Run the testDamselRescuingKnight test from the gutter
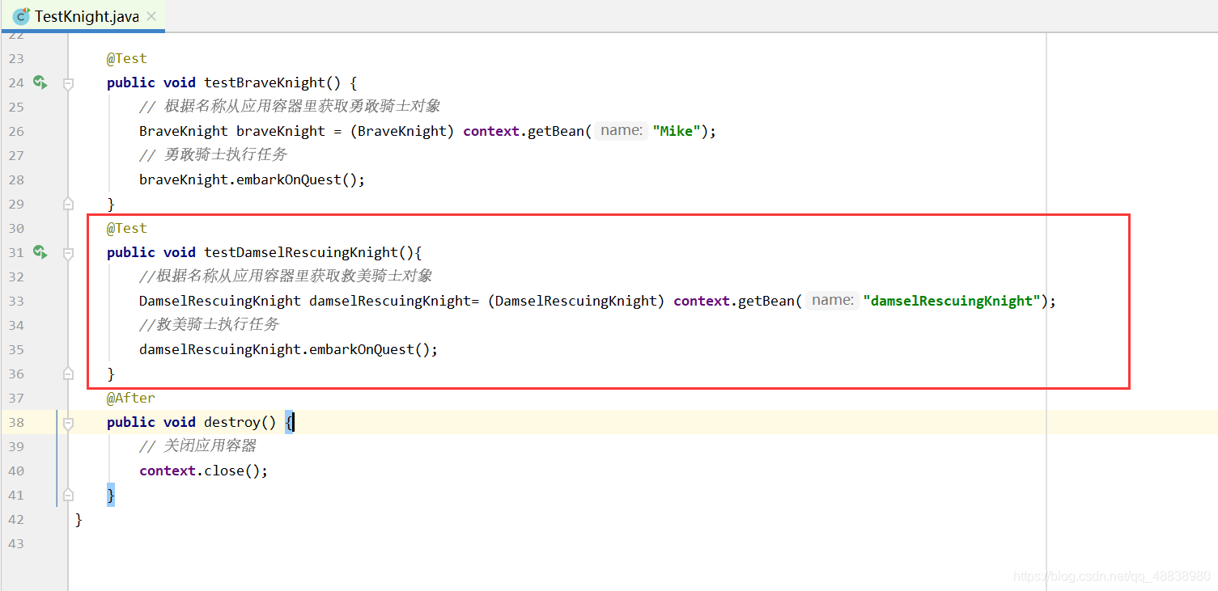 click(40, 252)
